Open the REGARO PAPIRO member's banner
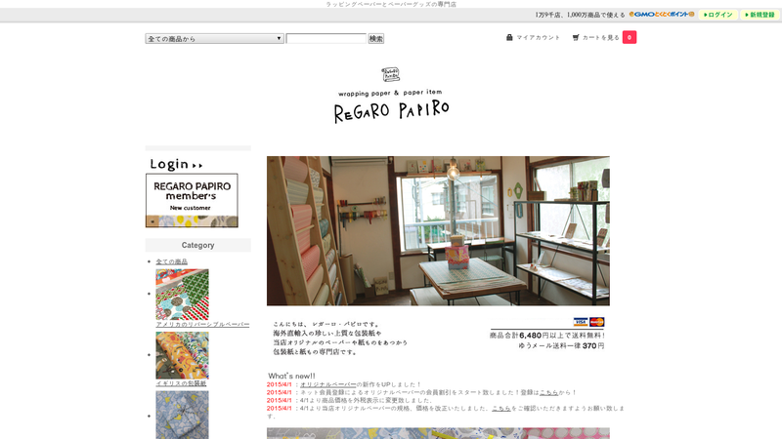The image size is (782, 439). 192,201
